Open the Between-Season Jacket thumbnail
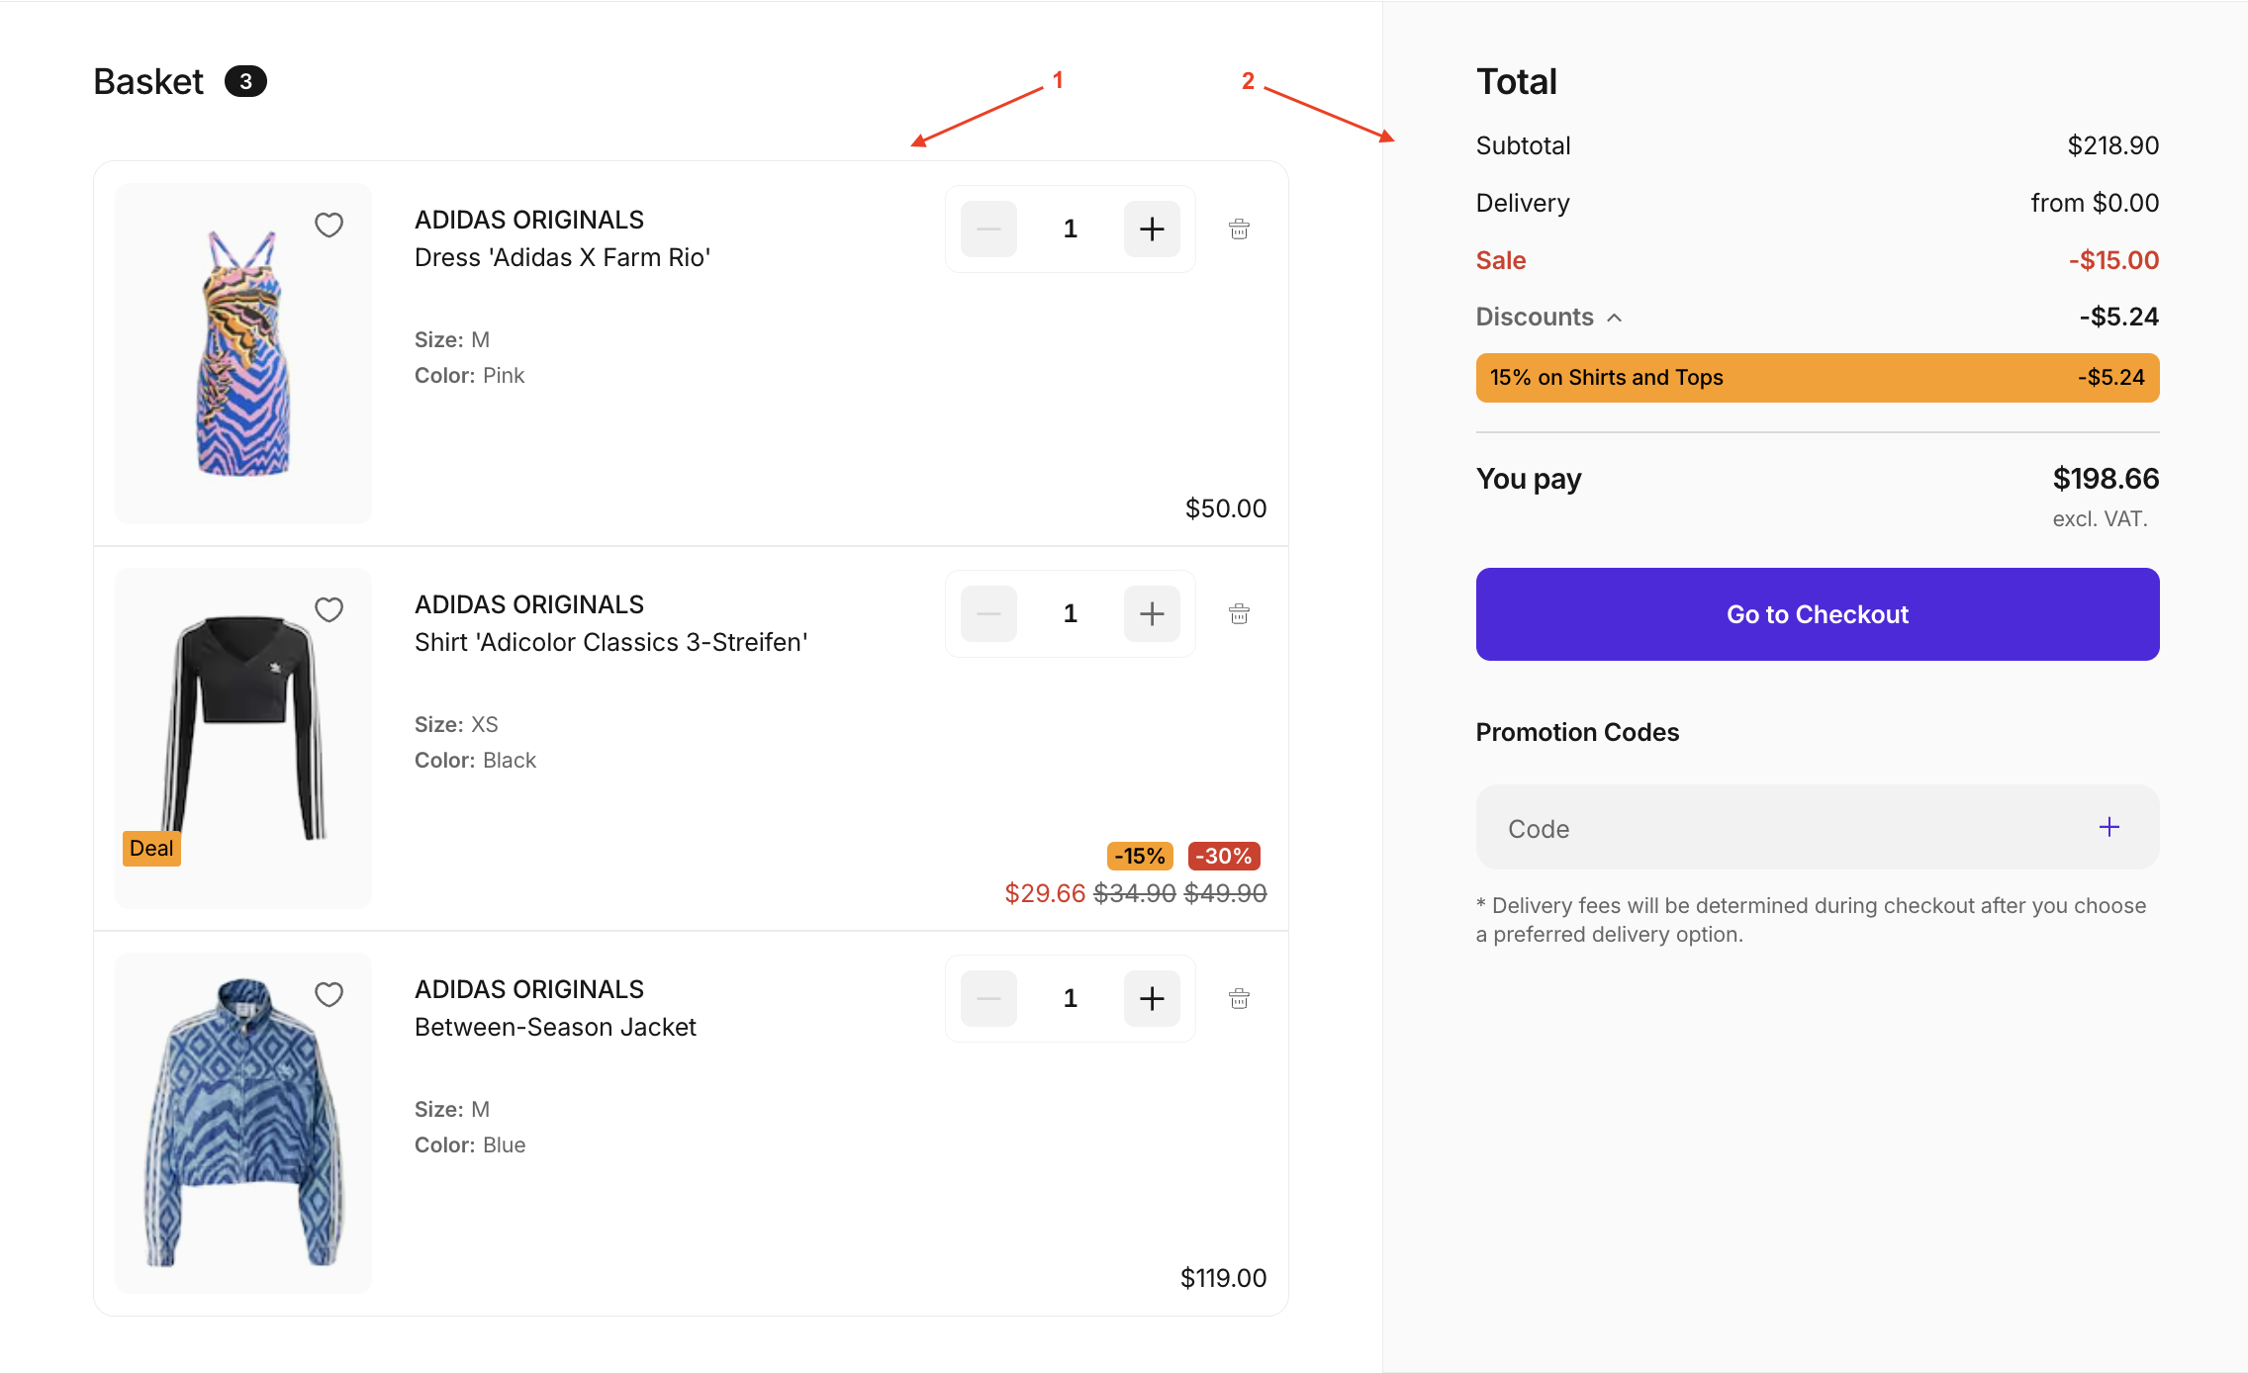 point(243,1123)
